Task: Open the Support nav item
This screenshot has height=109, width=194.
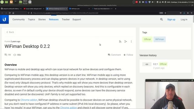Action: pyautogui.click(x=77, y=19)
